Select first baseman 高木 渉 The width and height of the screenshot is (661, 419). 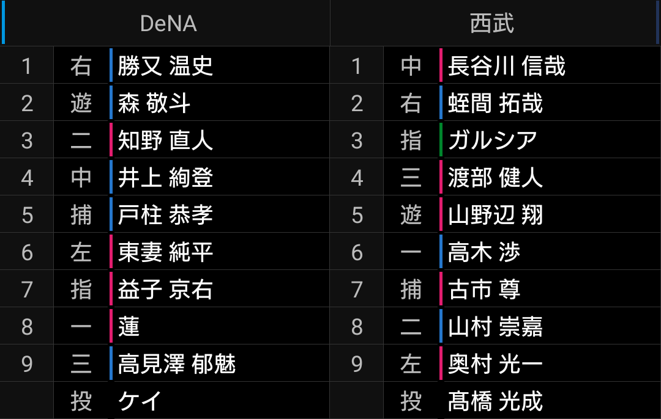coord(484,252)
